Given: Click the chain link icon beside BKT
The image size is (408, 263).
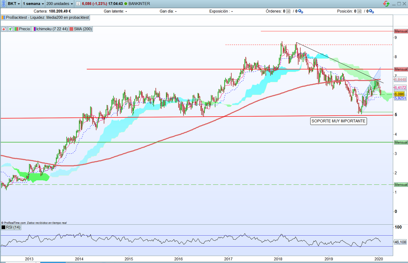Looking at the screenshot, I should point(3,4).
